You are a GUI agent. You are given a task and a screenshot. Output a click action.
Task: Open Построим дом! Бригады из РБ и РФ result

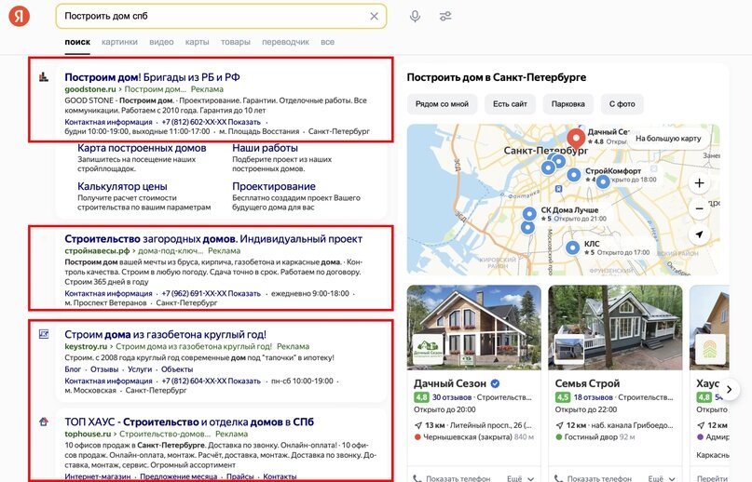coord(152,77)
